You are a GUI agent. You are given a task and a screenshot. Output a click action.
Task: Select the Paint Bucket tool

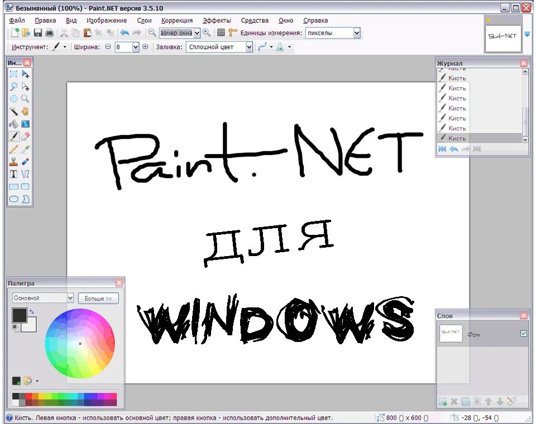coord(13,124)
